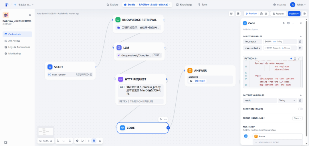Run the CODE node from canvas popup
The width and height of the screenshot is (309, 146).
click(161, 119)
